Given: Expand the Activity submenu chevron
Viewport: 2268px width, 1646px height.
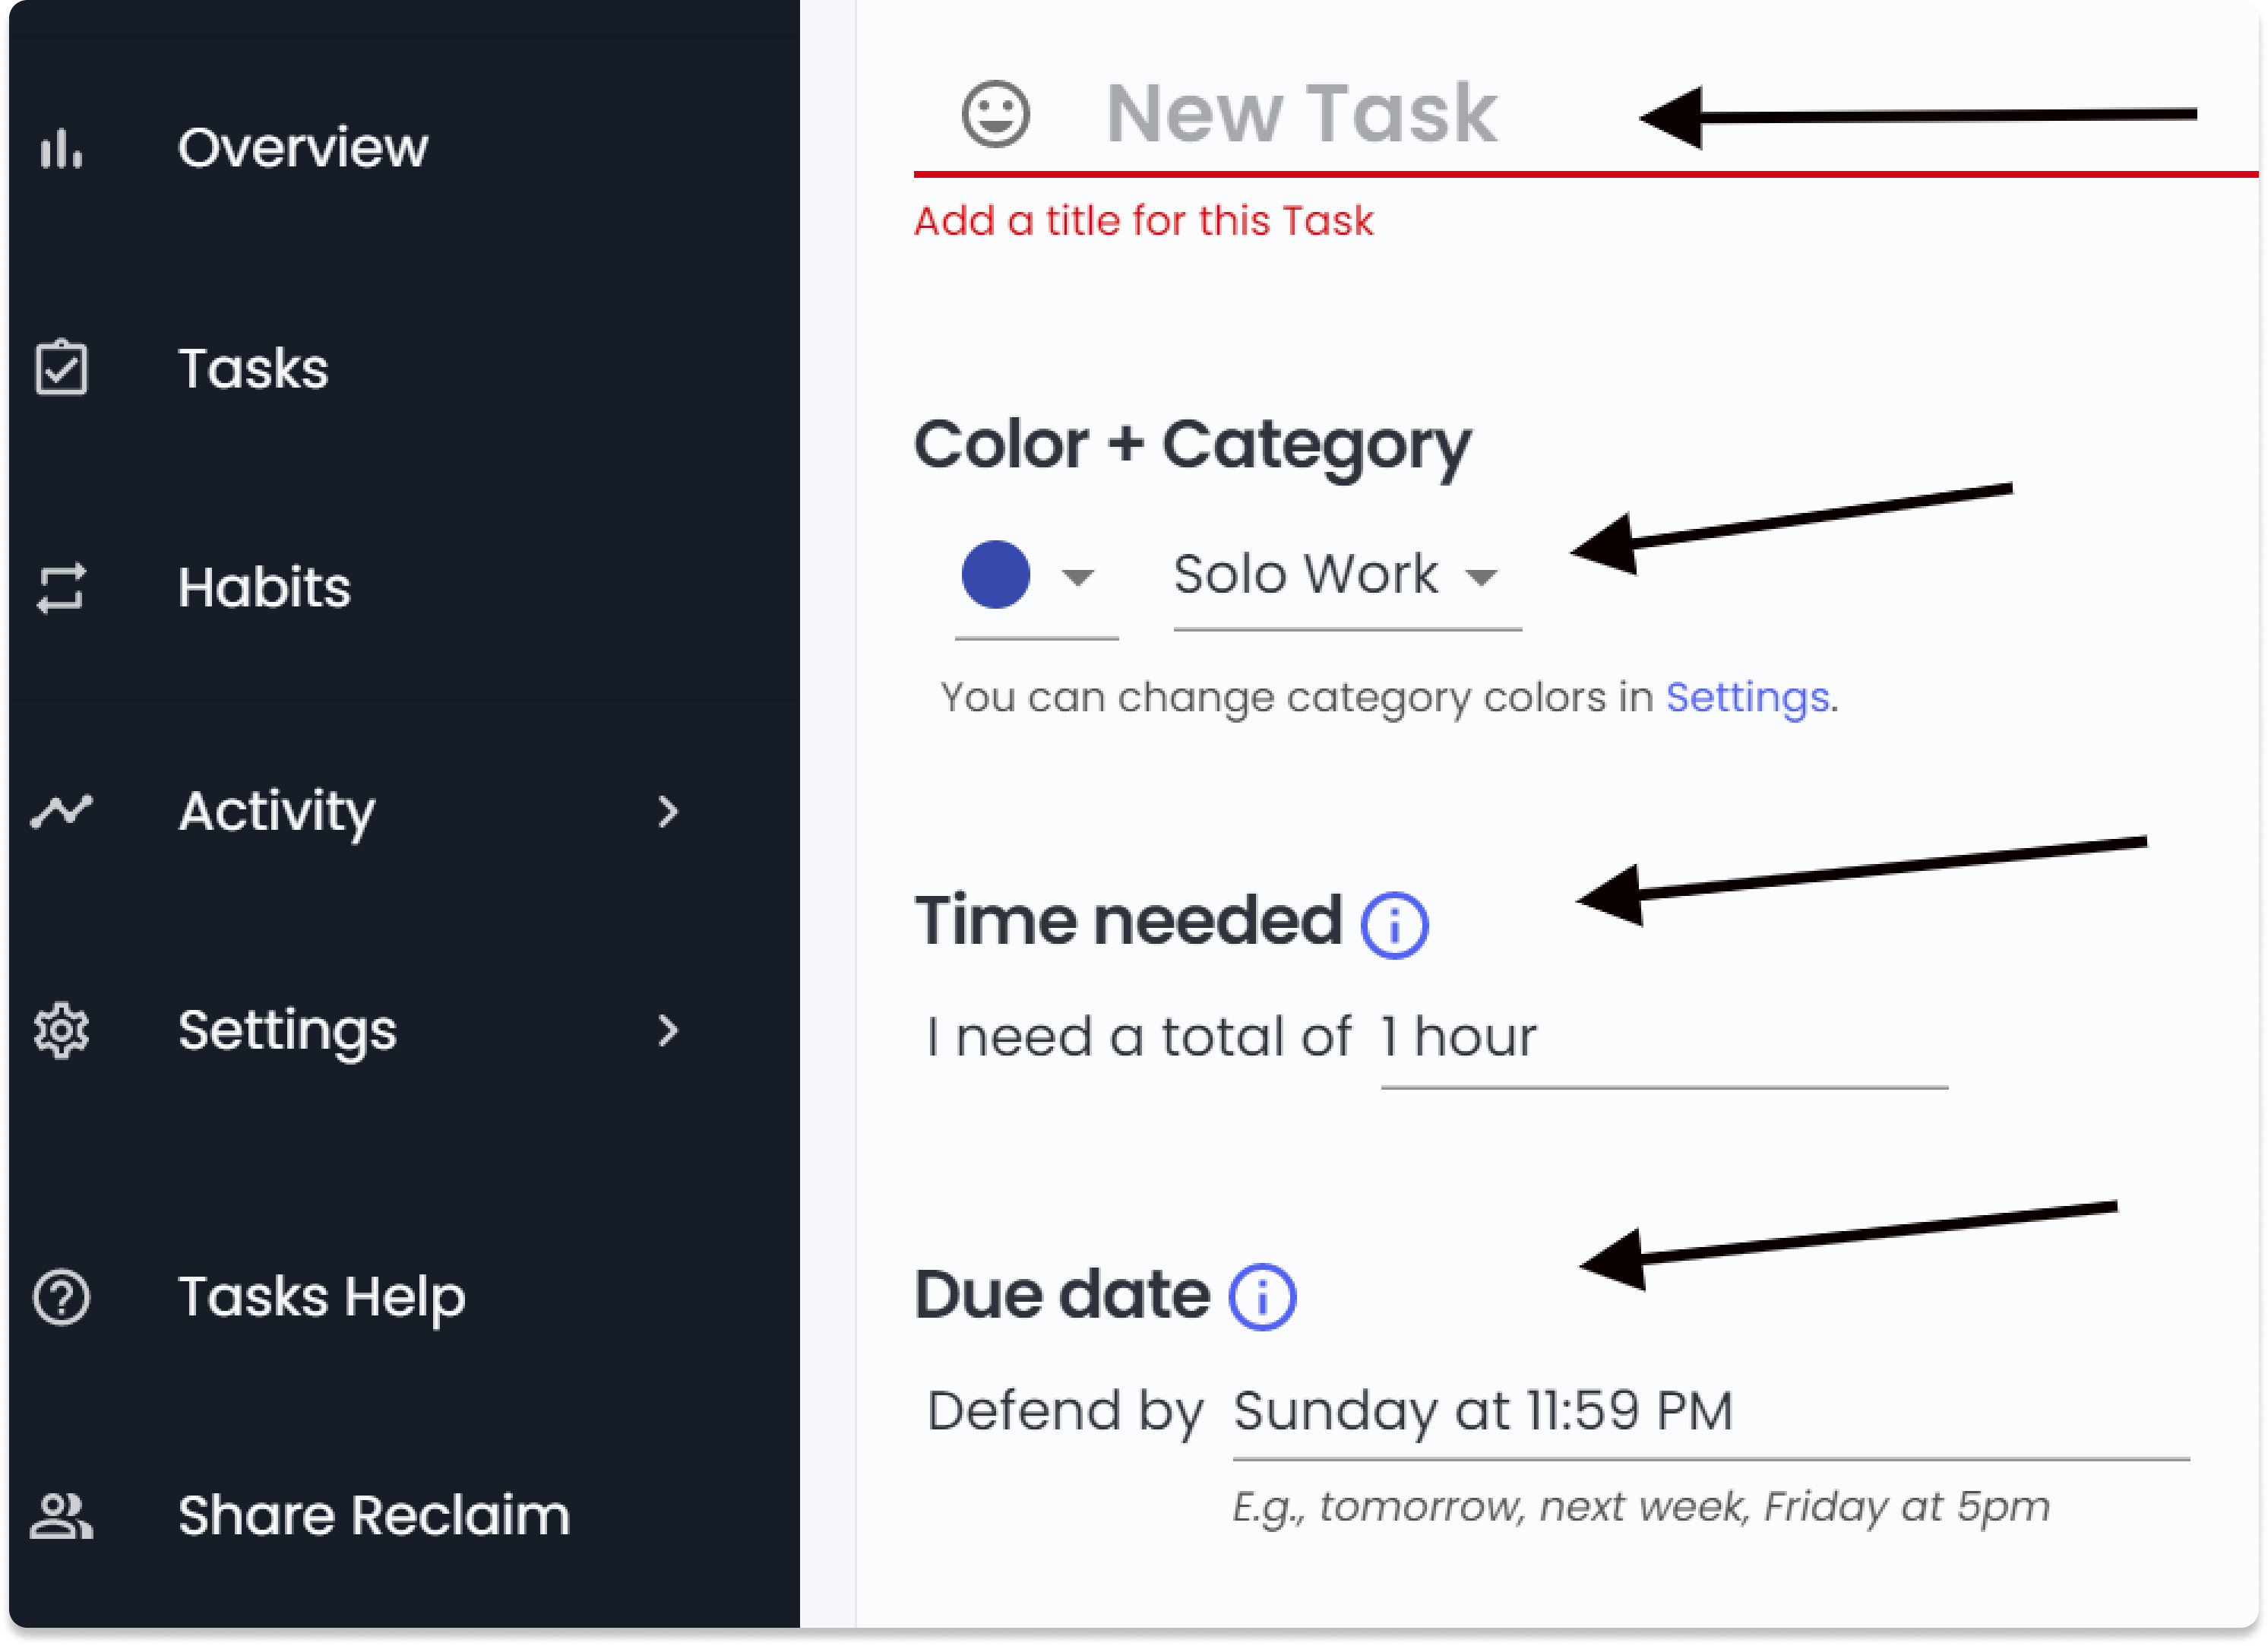Looking at the screenshot, I should [x=668, y=811].
